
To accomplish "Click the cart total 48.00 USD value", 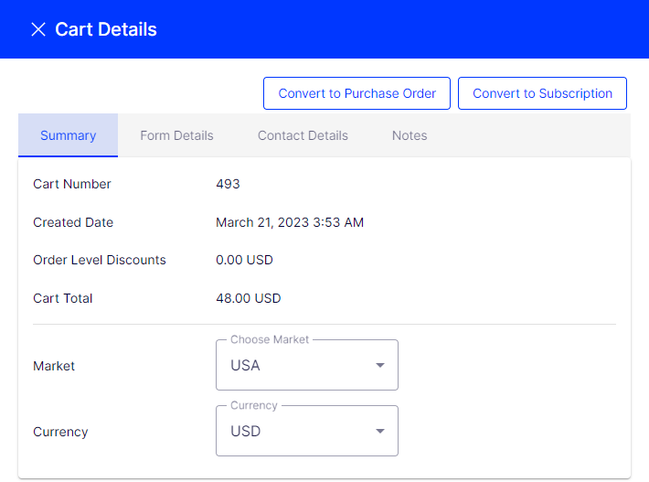I will coord(248,298).
